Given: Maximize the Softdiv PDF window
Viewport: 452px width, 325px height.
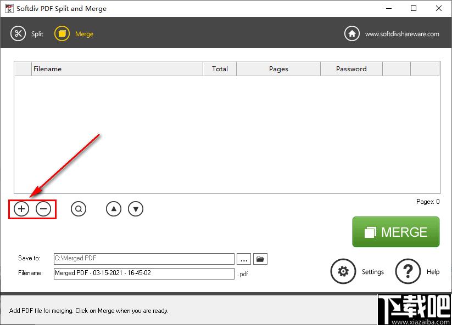Looking at the screenshot, I should (414, 8).
